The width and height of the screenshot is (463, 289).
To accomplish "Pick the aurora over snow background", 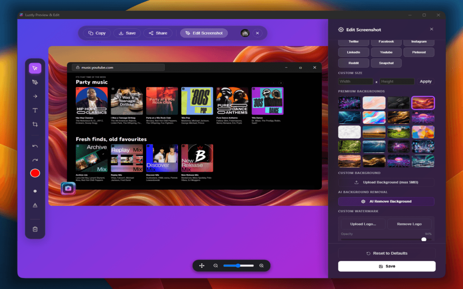I will (x=423, y=161).
